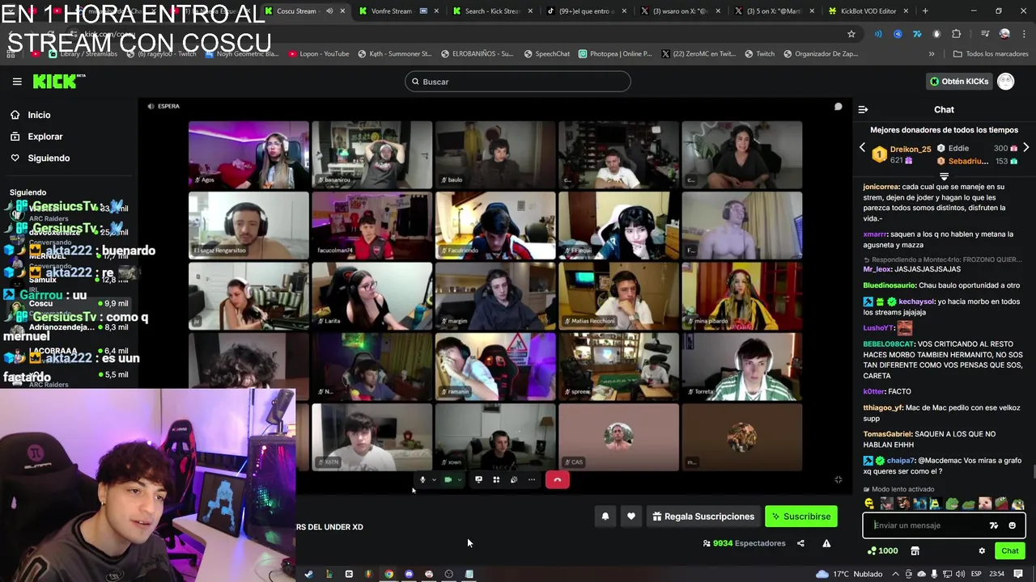Open Discord from the taskbar
This screenshot has width=1036, height=582.
409,574
